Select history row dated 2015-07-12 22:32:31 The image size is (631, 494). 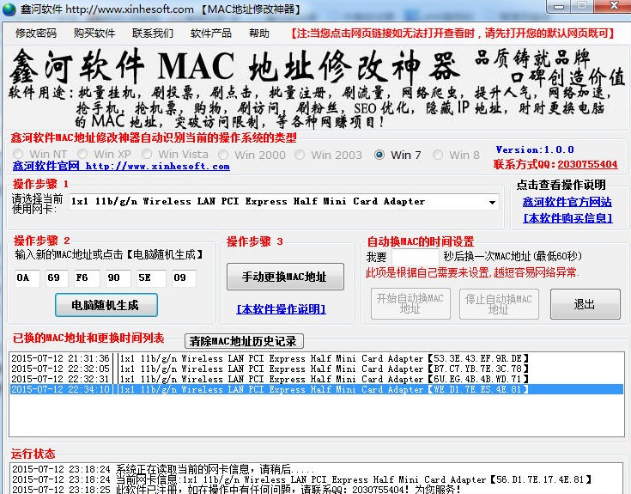[x=316, y=379]
